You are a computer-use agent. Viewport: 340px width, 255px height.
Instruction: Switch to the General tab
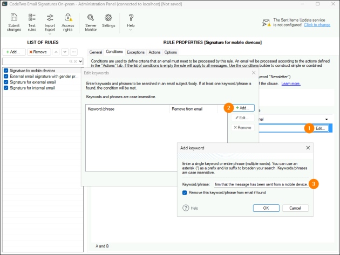[x=96, y=52]
